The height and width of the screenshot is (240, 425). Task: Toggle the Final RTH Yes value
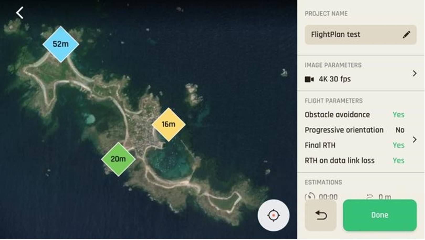click(x=398, y=145)
